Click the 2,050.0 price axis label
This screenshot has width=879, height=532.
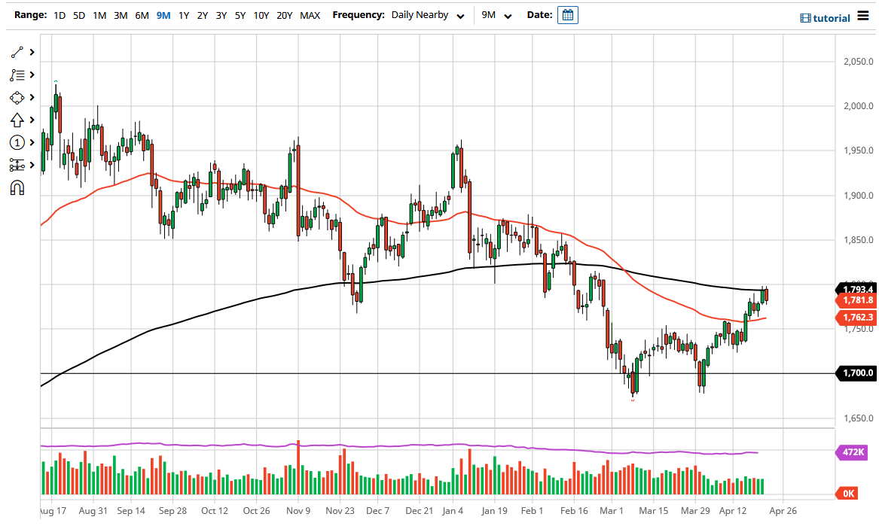[858, 62]
